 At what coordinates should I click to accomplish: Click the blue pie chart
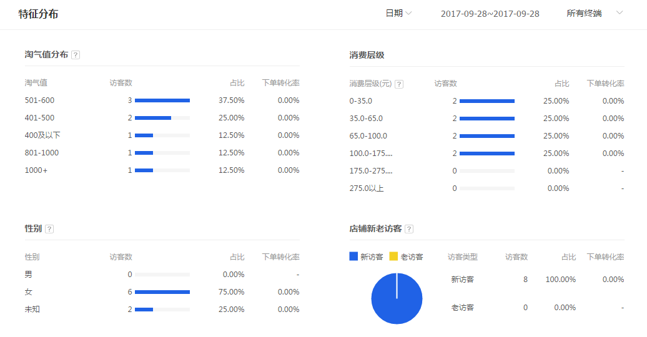[397, 299]
